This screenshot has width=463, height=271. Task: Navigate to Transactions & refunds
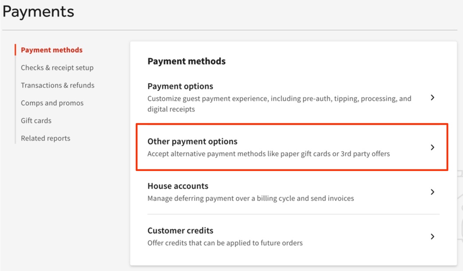point(58,85)
